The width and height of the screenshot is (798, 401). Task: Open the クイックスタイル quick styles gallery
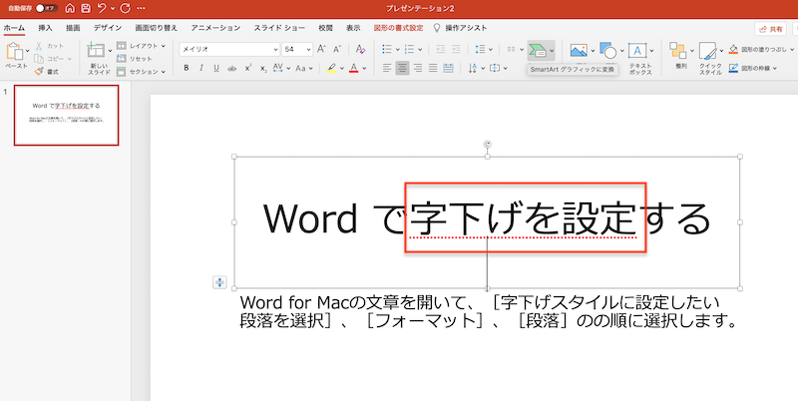tap(710, 59)
